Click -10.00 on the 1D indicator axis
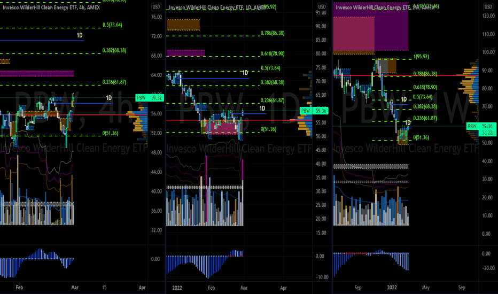 (322, 277)
